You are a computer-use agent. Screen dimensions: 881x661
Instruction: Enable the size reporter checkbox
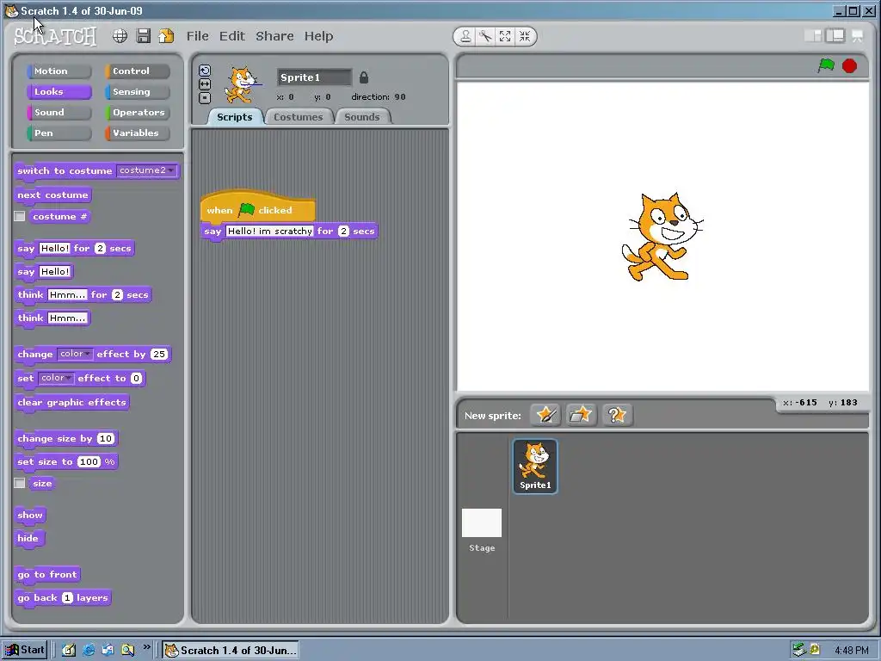20,484
